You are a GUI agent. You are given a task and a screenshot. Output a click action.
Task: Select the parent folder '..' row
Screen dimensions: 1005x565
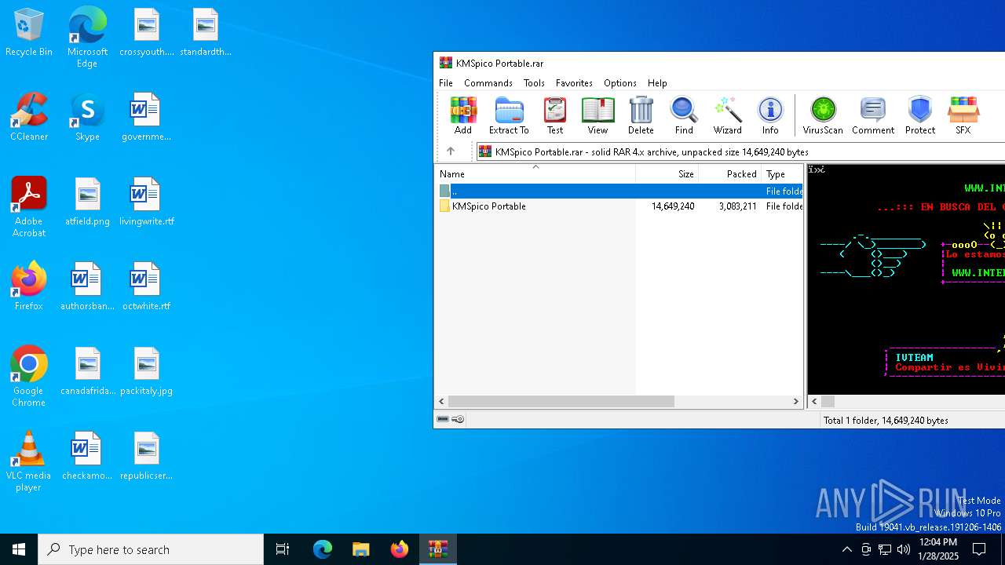619,191
